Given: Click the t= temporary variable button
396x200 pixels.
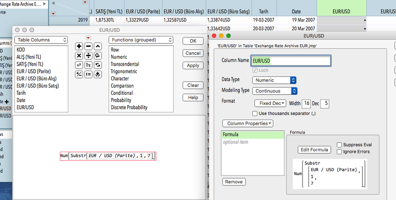Looking at the screenshot, I should [x=88, y=74].
